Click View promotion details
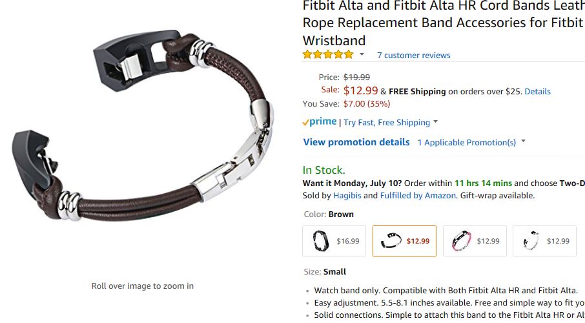585x323 pixels. [x=356, y=142]
